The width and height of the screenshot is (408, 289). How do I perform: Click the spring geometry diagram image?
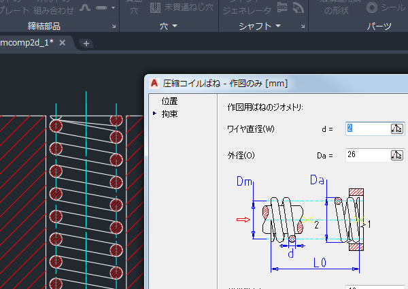click(304, 224)
